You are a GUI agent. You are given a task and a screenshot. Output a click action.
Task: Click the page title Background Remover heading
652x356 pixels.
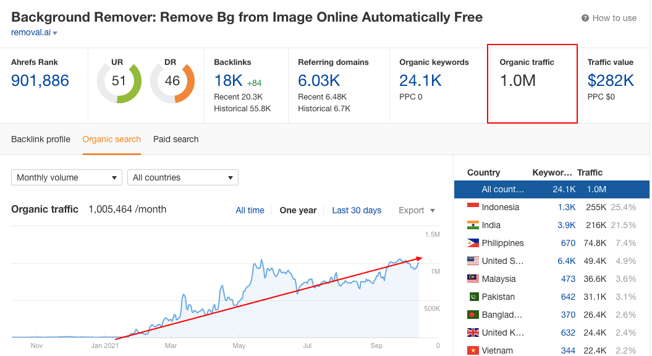point(247,17)
